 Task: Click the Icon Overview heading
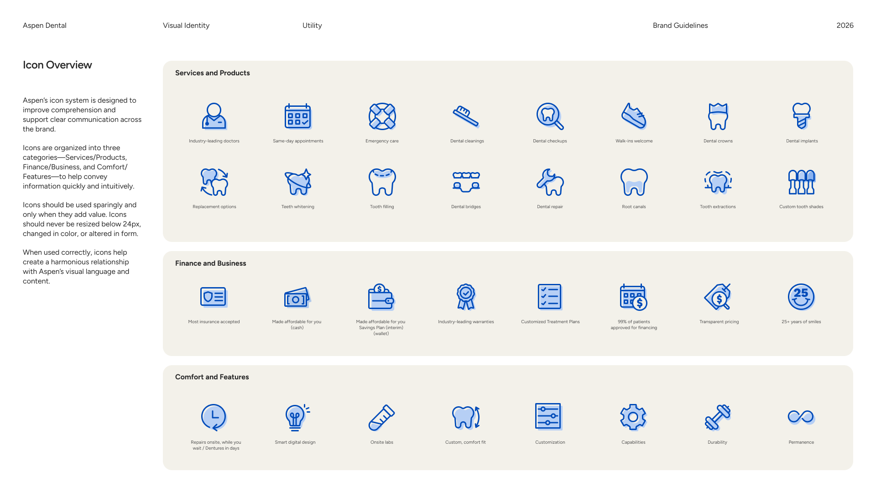click(57, 65)
